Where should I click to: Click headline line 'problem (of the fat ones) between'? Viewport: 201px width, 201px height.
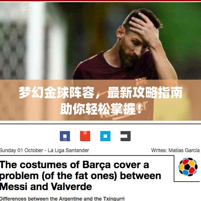(x=80, y=176)
